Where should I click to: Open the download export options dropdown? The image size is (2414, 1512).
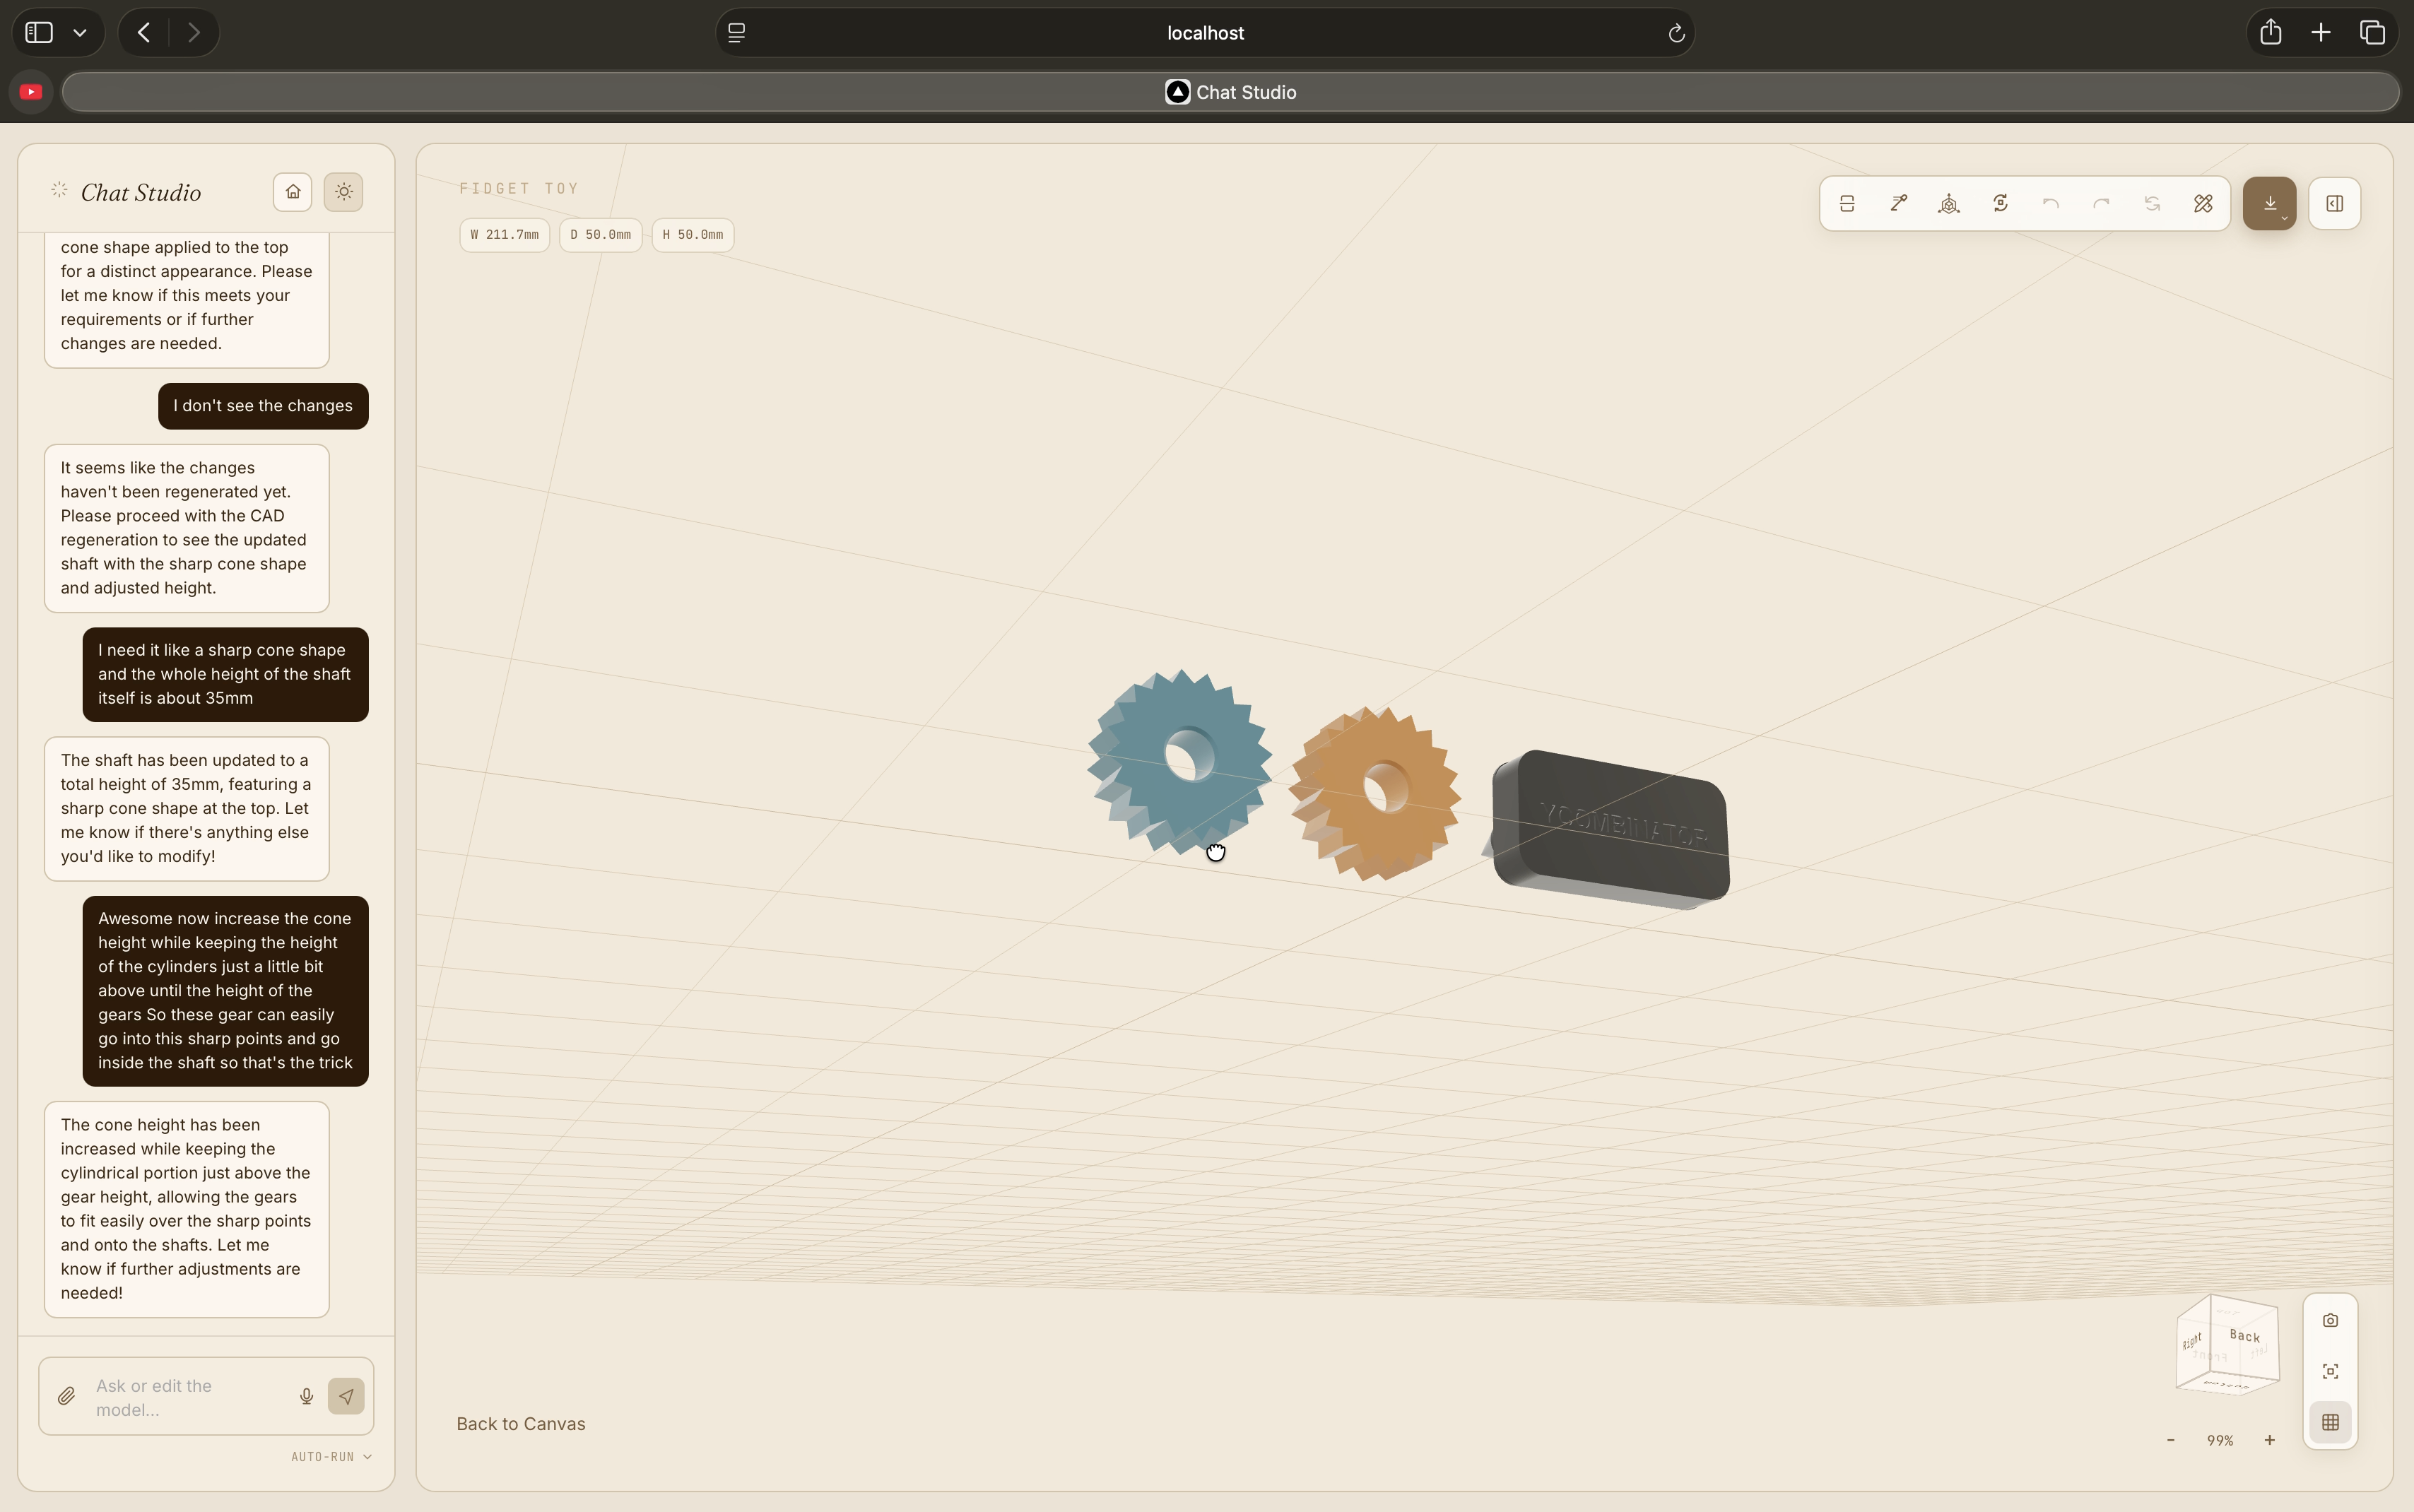[x=2269, y=204]
